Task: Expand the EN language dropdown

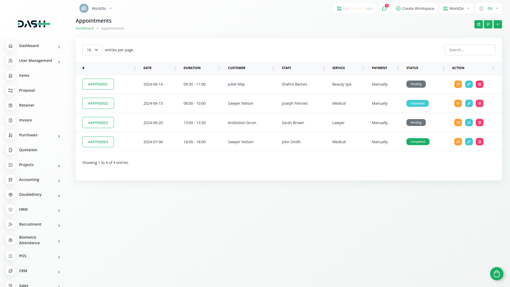Action: (489, 9)
